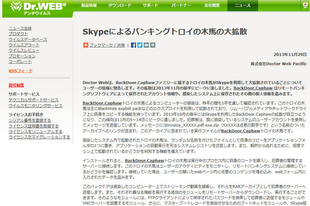
Task: Click シリアル番号を登録する link
Action: click(30, 120)
